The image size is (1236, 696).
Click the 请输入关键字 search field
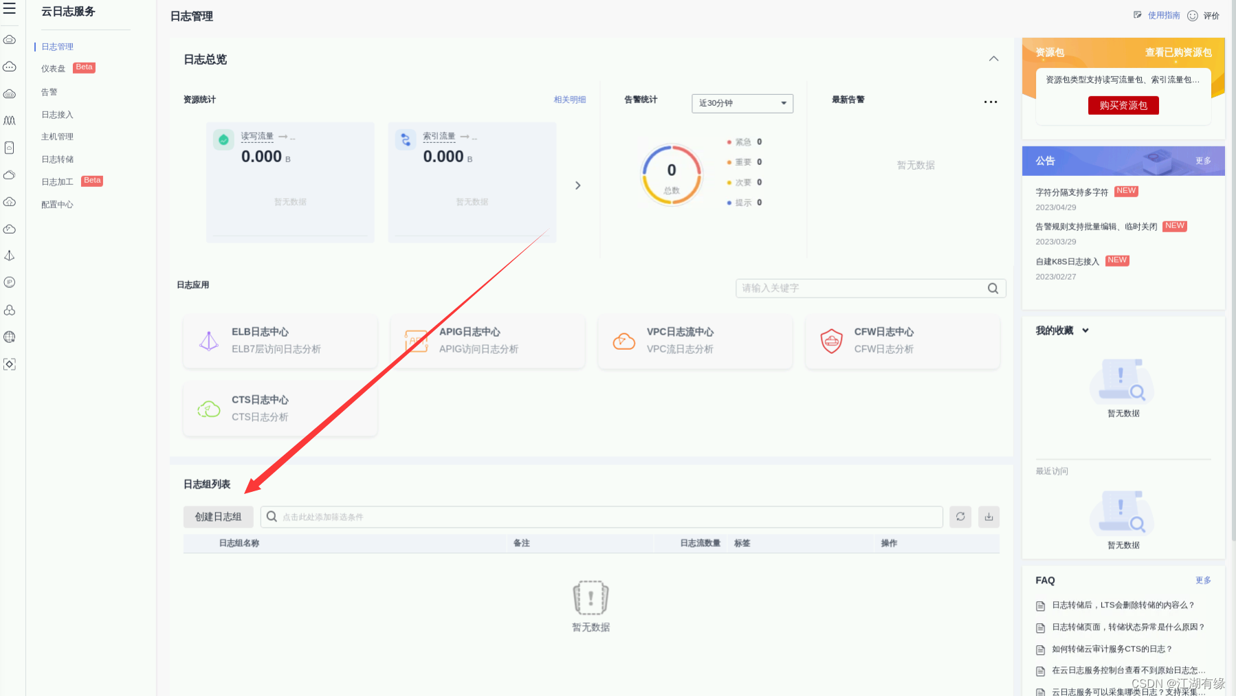[870, 289]
